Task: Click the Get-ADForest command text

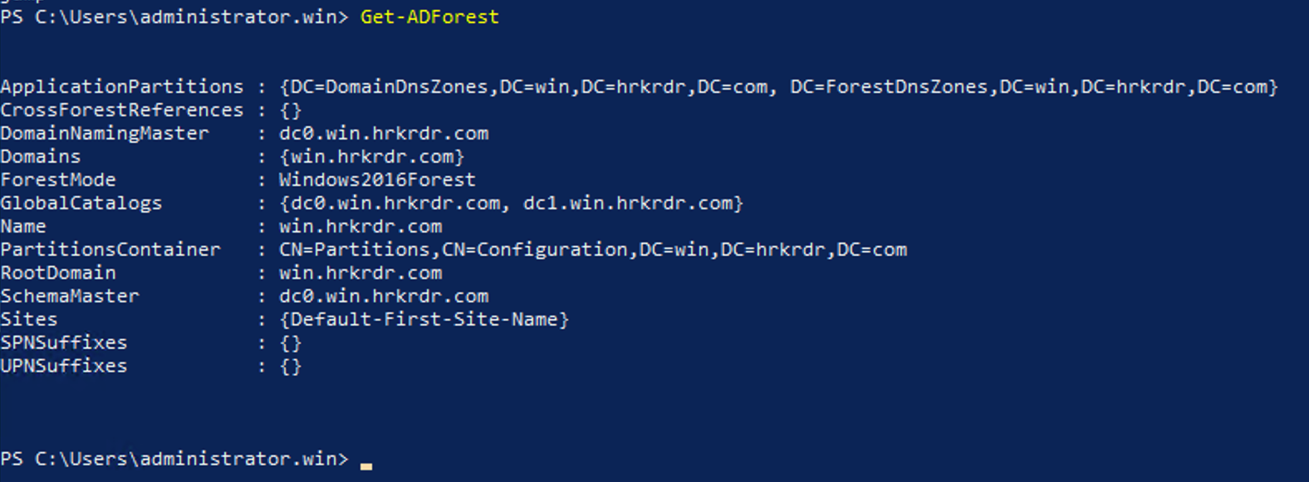Action: [429, 17]
